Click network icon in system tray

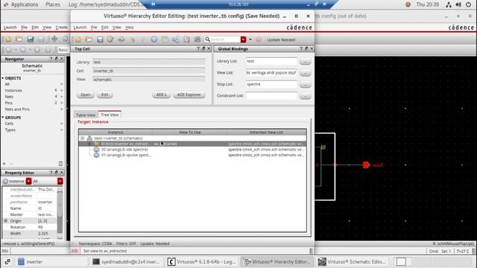point(449,4)
